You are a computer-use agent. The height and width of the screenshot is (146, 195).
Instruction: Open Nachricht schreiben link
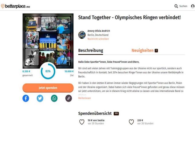pos(98,39)
